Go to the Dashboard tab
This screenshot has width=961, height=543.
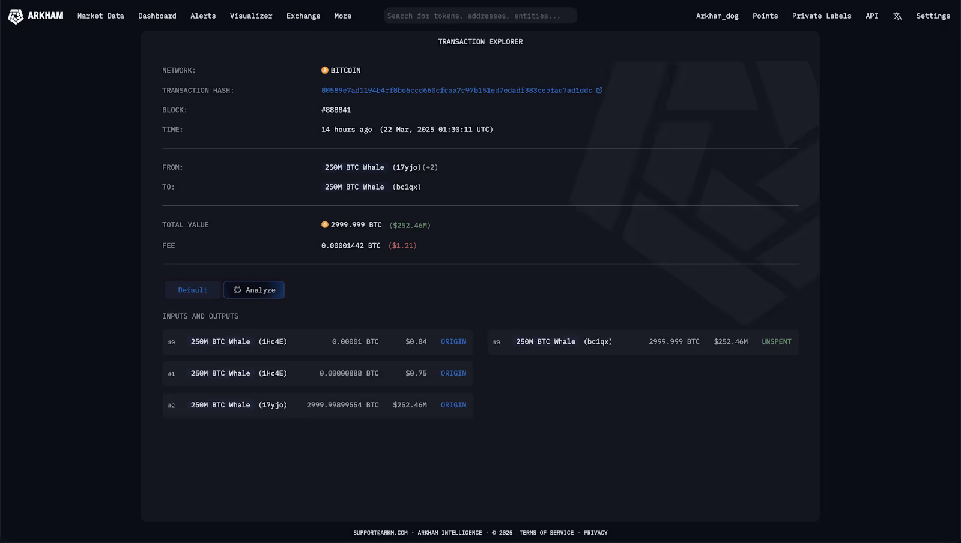click(x=157, y=16)
